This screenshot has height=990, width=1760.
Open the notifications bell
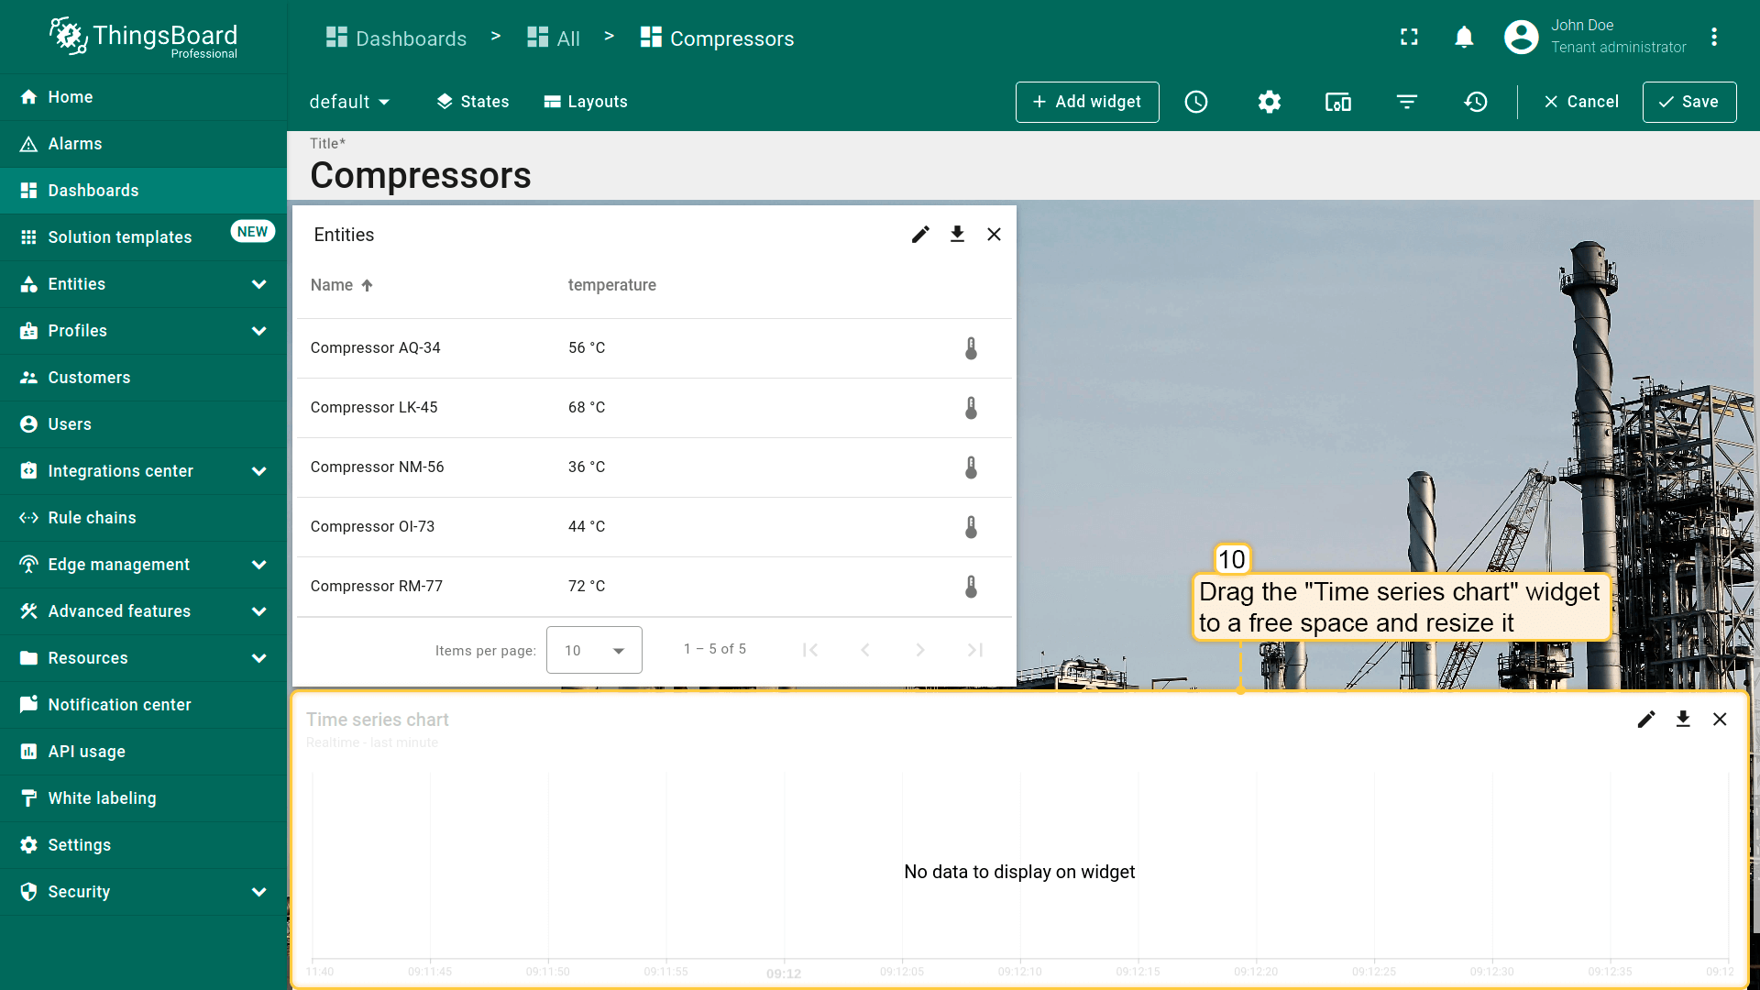(x=1464, y=38)
